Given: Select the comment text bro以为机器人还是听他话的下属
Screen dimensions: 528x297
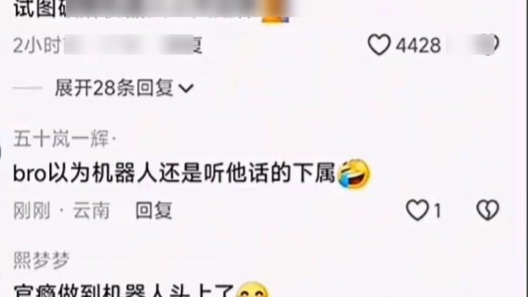Looking at the screenshot, I should [x=174, y=173].
